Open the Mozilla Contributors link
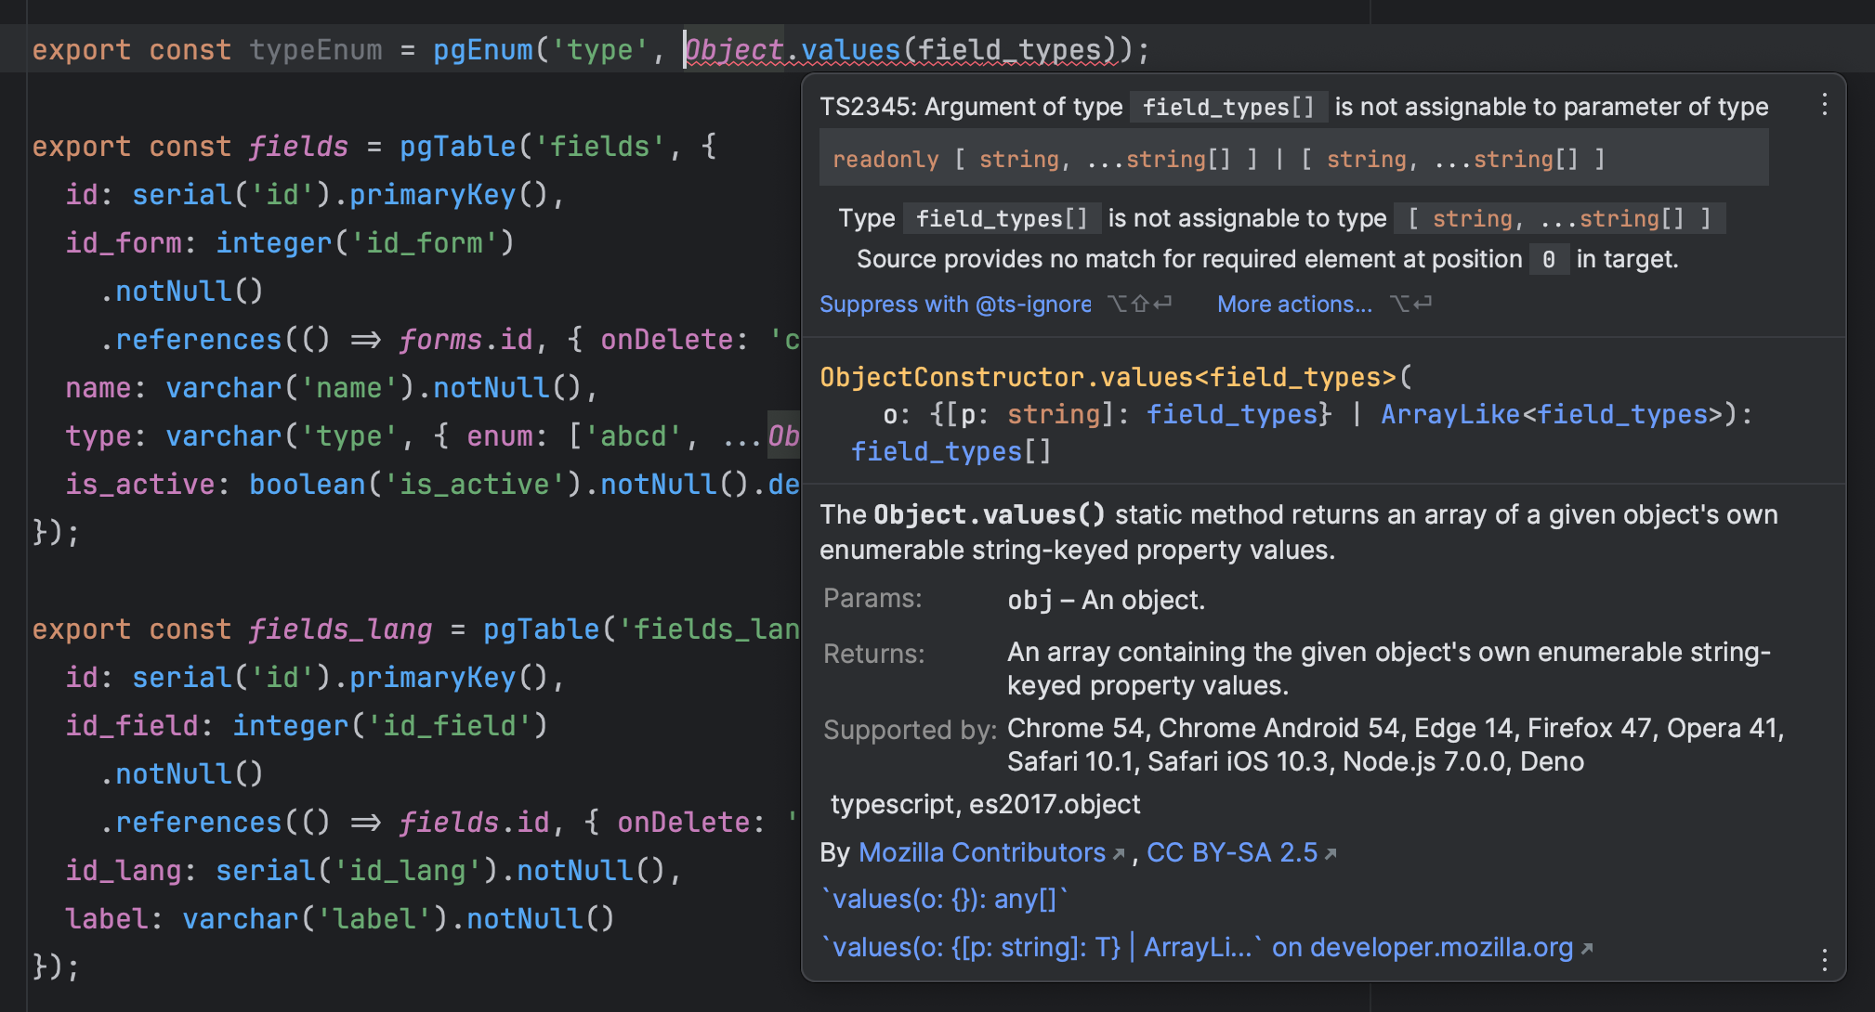 [981, 851]
